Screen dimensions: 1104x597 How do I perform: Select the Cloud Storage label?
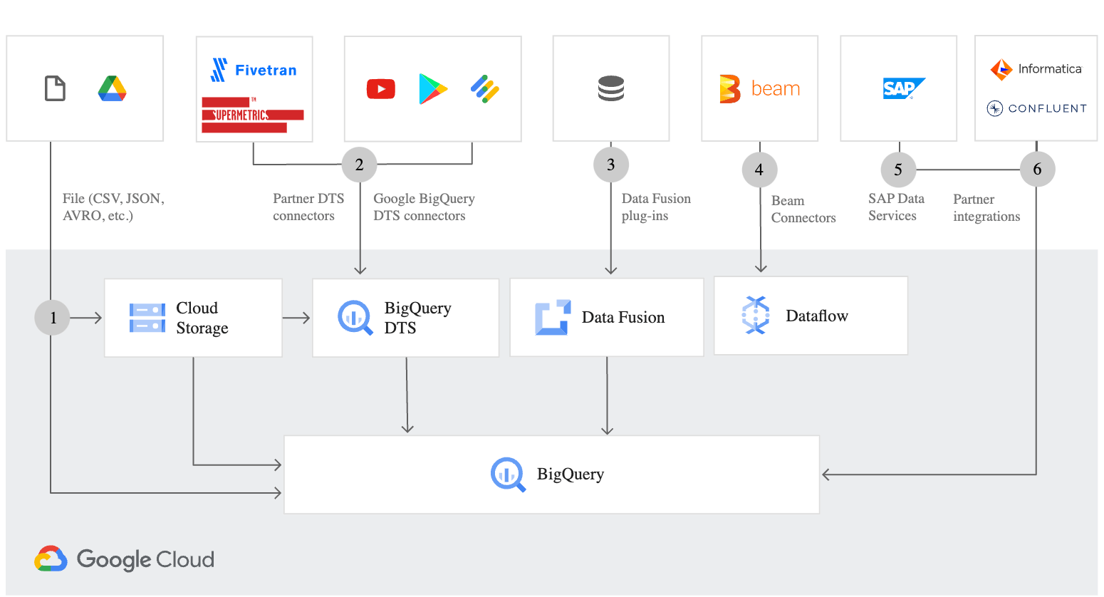202,318
